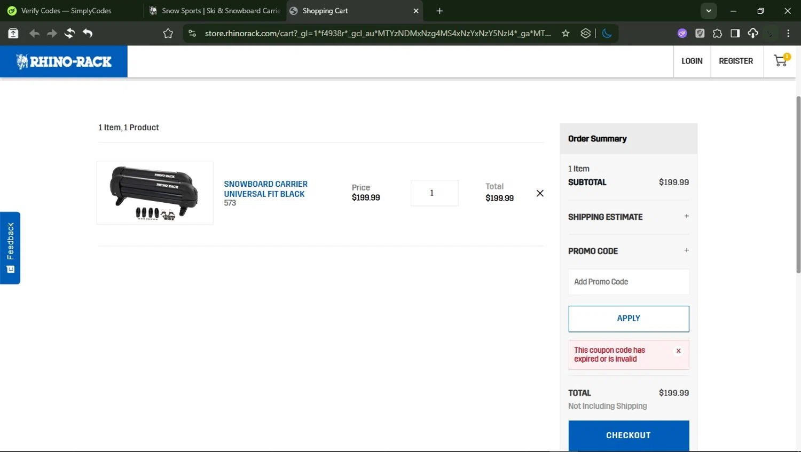The image size is (801, 452).
Task: Click the star icon left of address bar
Action: (168, 33)
